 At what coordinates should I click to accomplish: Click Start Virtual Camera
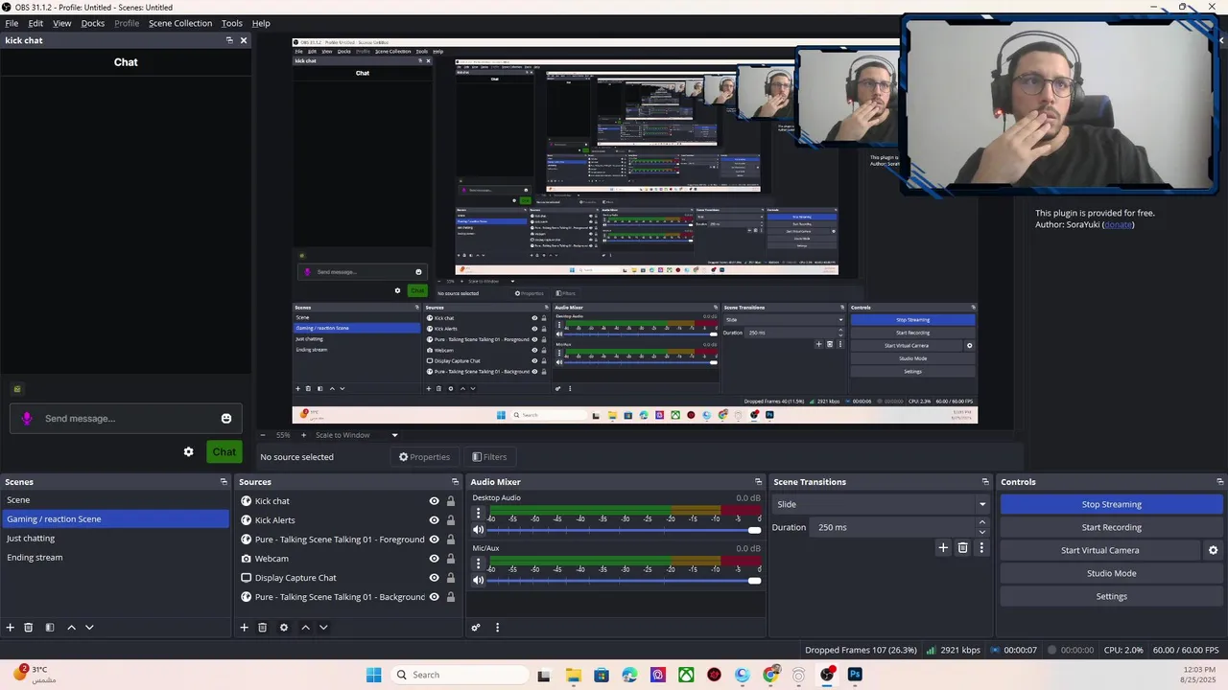pyautogui.click(x=1099, y=550)
